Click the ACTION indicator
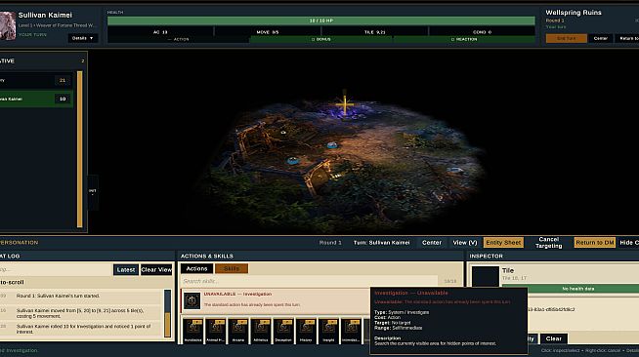This screenshot has height=357, width=639. coord(179,39)
